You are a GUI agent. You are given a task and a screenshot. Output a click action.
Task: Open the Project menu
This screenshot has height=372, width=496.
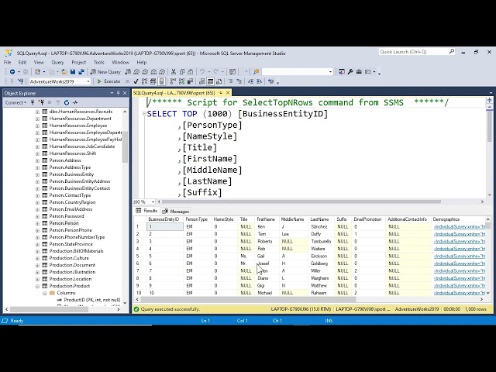coord(79,62)
